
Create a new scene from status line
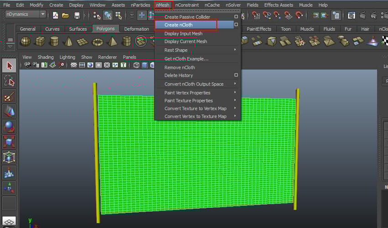tap(55, 16)
